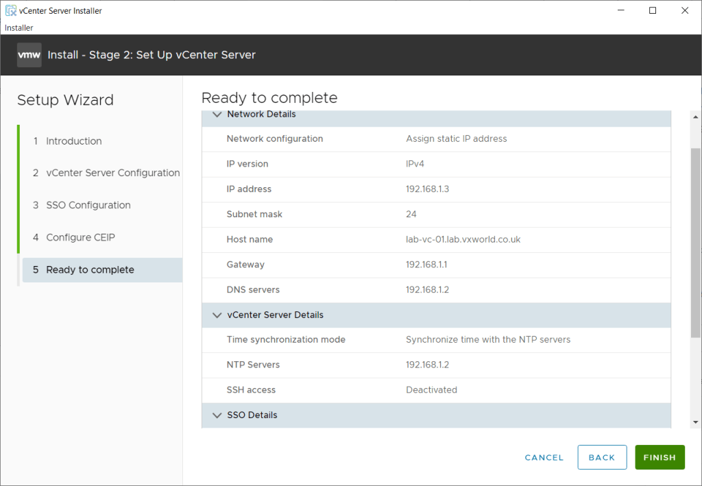Select the Ready to complete step
The height and width of the screenshot is (486, 702).
[90, 270]
